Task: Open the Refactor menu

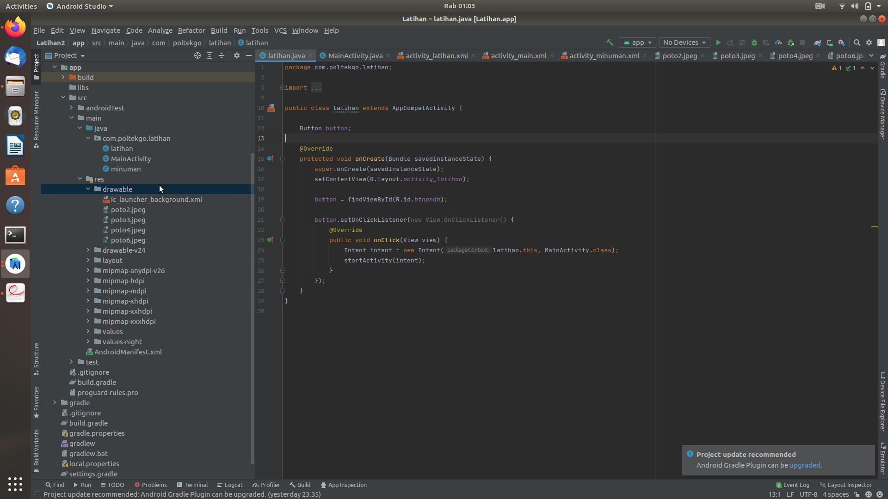Action: click(191, 30)
